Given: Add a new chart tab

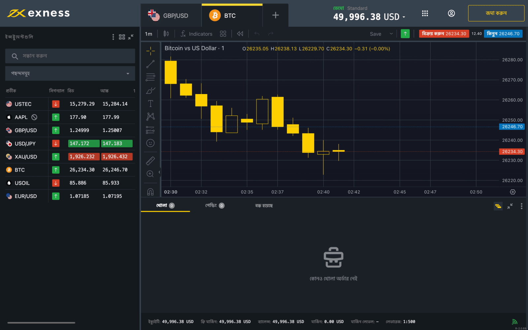Looking at the screenshot, I should (x=276, y=15).
